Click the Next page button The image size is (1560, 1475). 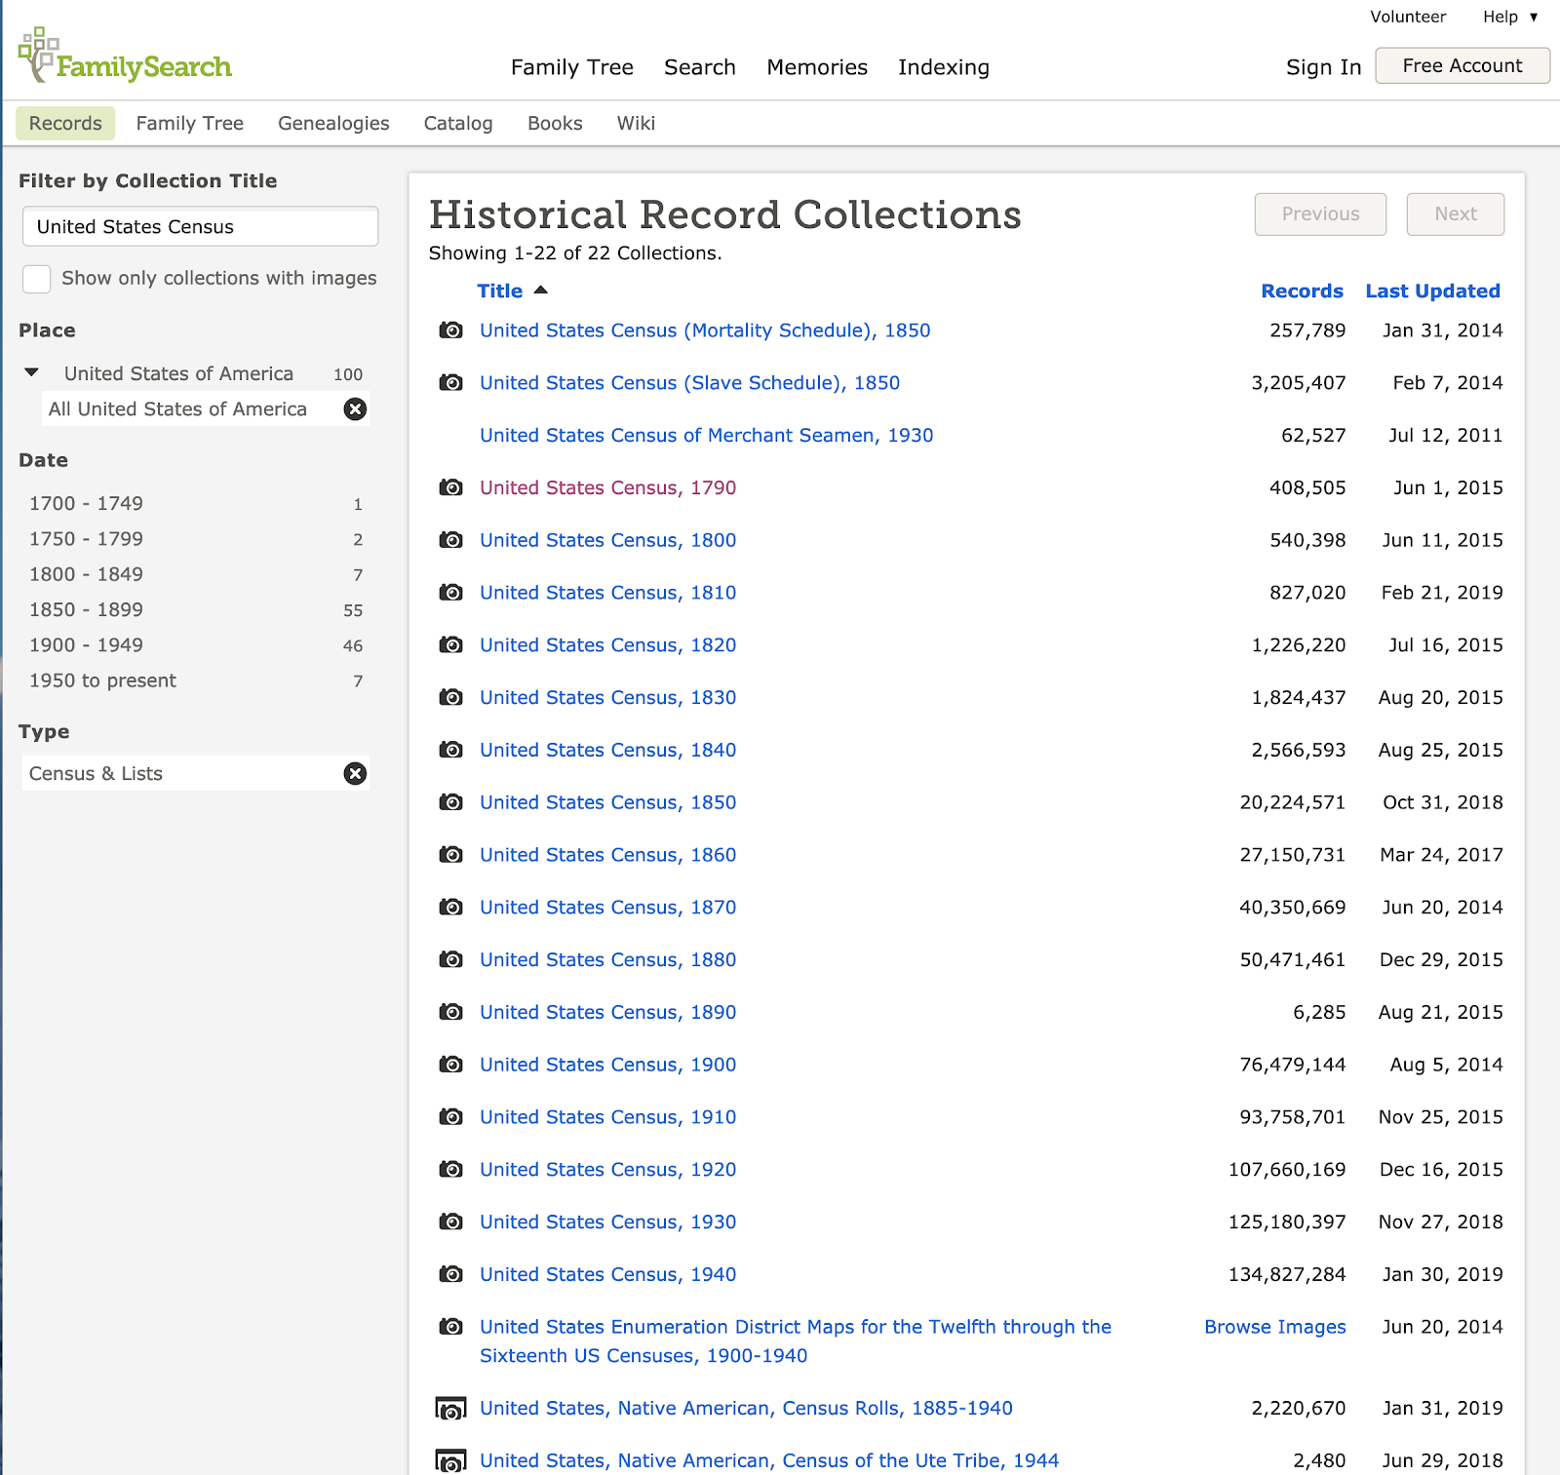point(1455,214)
